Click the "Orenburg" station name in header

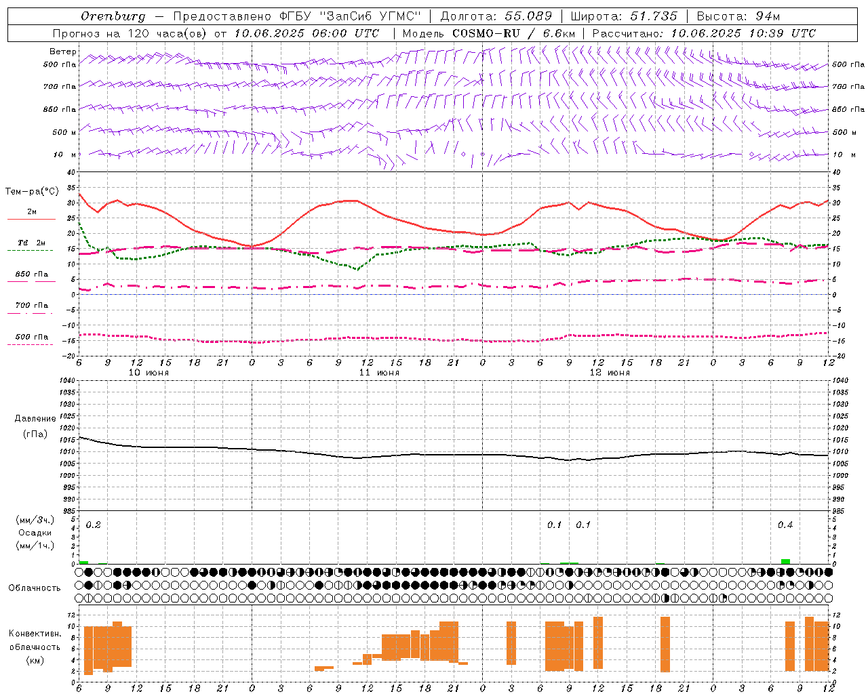click(x=113, y=16)
